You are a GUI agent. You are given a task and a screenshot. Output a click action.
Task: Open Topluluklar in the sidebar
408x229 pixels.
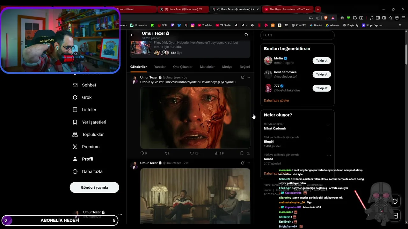(88, 135)
